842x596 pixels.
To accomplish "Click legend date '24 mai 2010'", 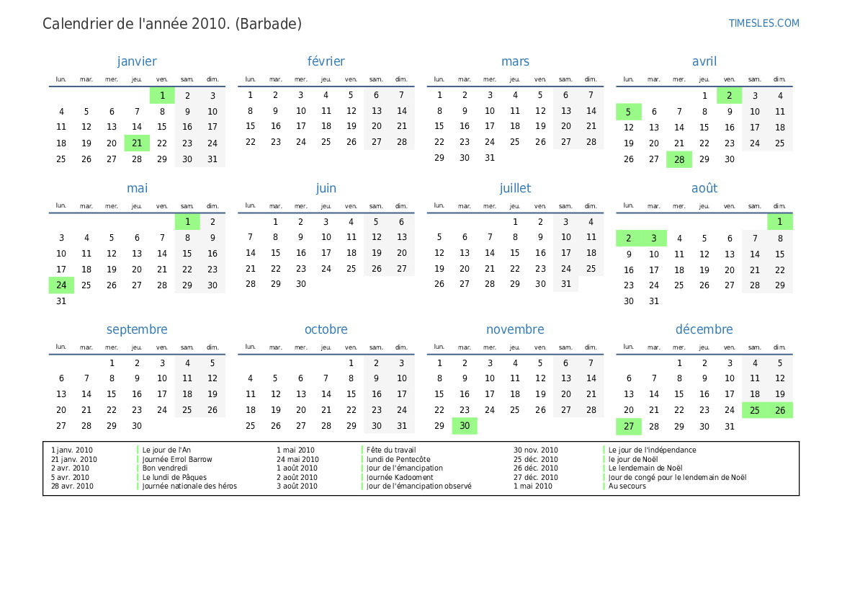I will pyautogui.click(x=297, y=460).
